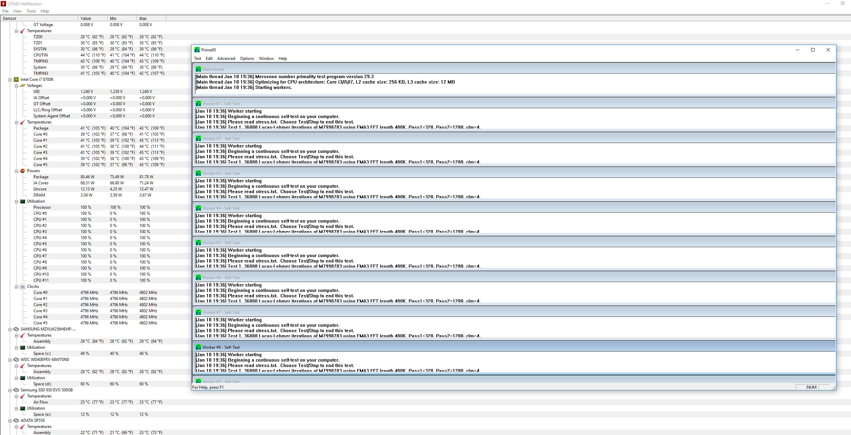Viewport: 851px width, 435px height.
Task: Open the Options menu in Prime95
Action: [x=247, y=59]
